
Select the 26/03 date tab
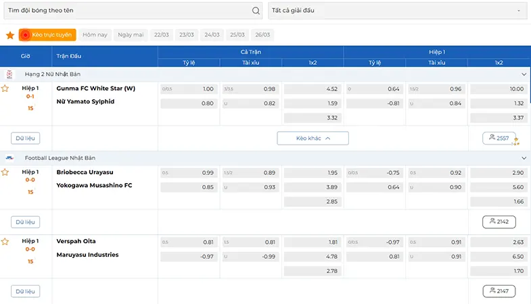pos(262,35)
